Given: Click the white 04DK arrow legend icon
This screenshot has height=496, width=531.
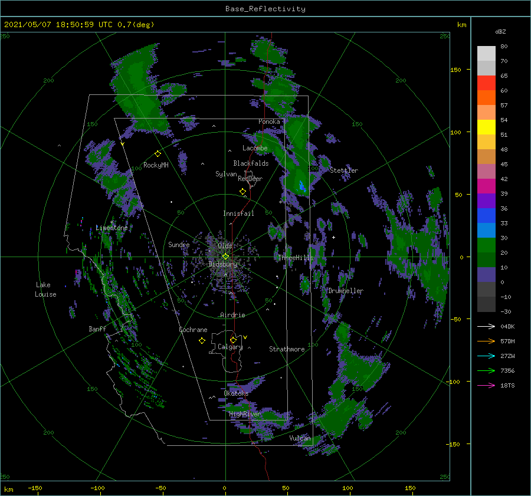Looking at the screenshot, I should click(486, 326).
